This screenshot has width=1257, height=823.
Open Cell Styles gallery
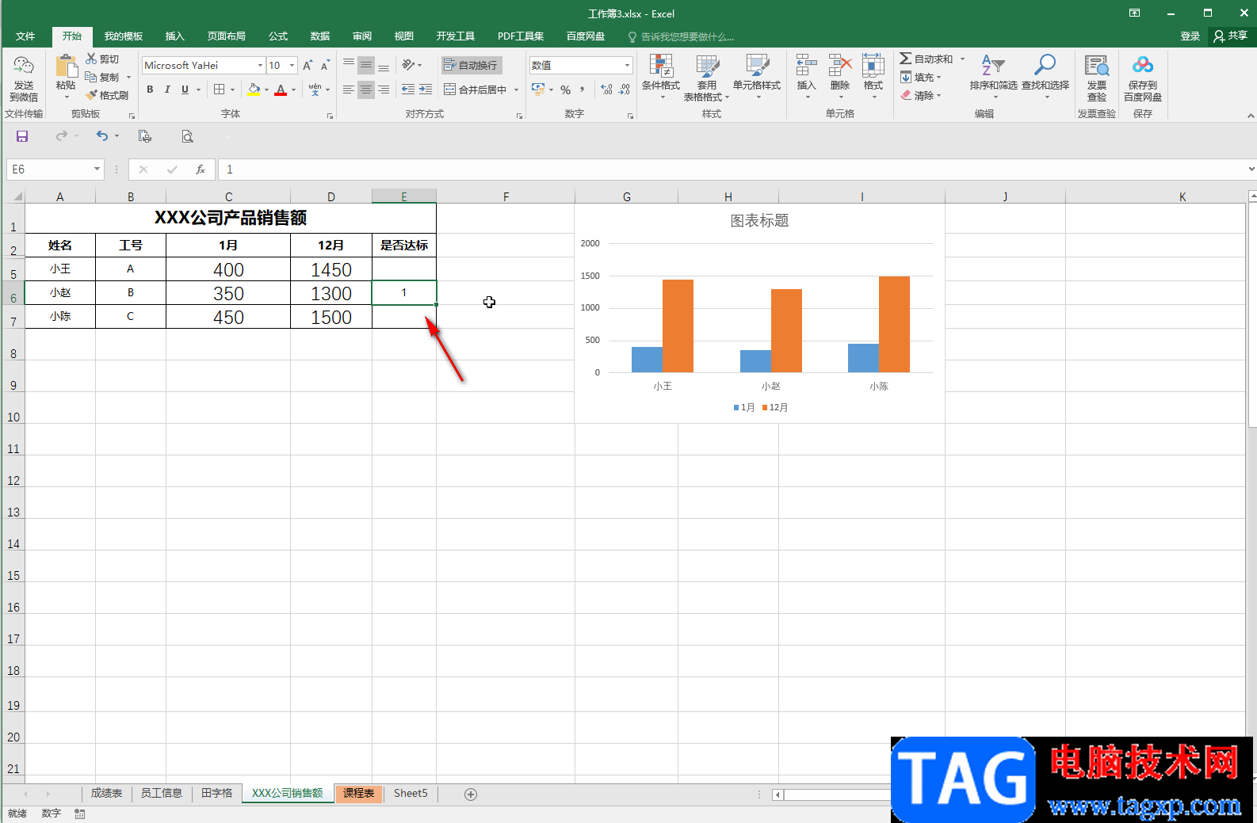click(757, 78)
